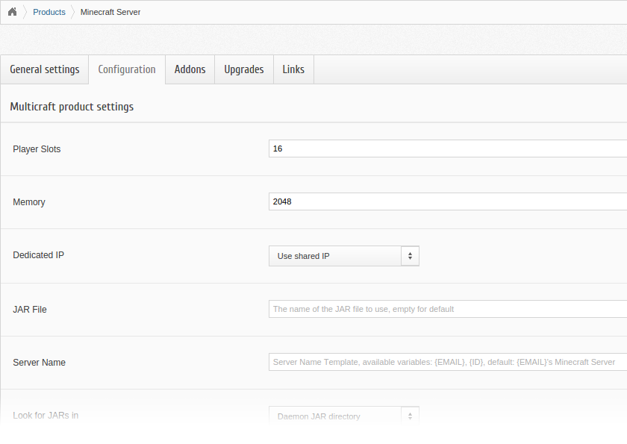Click into the JAR File field
The width and height of the screenshot is (627, 444).
tap(448, 309)
